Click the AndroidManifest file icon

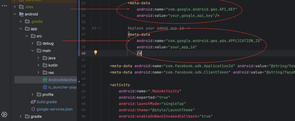tap(45, 80)
